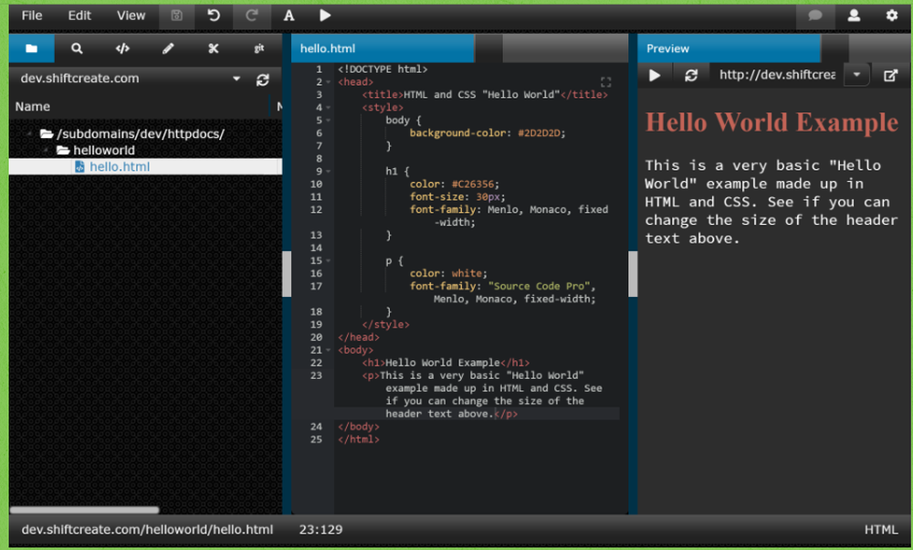Click the Name column header
This screenshot has width=913, height=550.
(33, 107)
